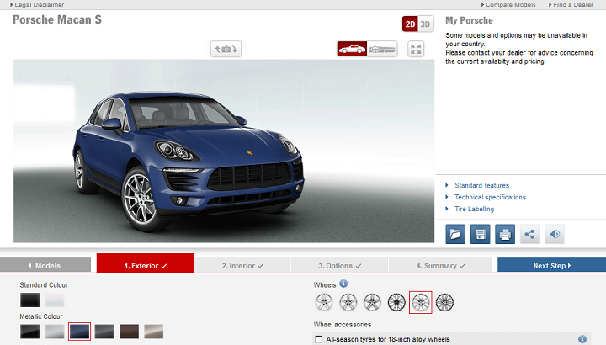606x345 pixels.
Task: Click the My Porsche heading
Action: click(469, 20)
